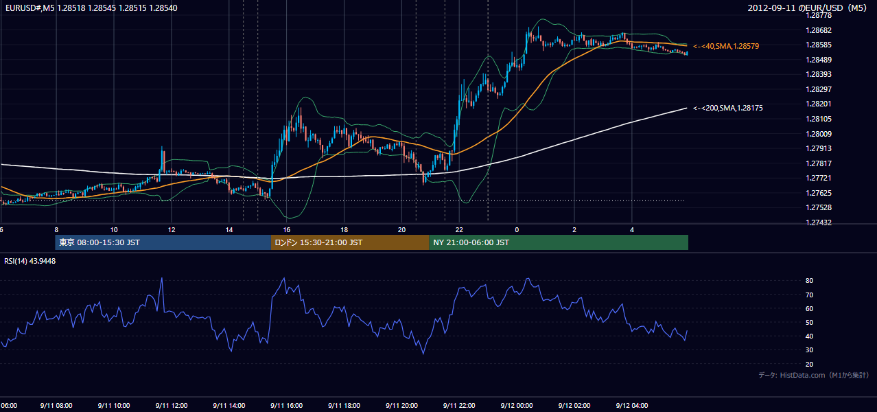Click the 1.27913 price axis label
The image size is (877, 412).
[x=817, y=148]
